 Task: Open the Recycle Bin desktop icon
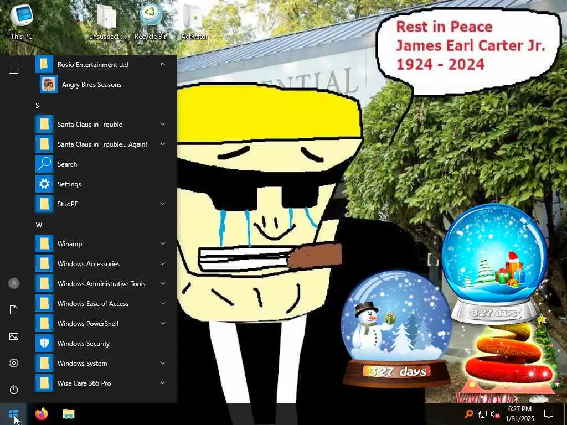click(x=151, y=22)
